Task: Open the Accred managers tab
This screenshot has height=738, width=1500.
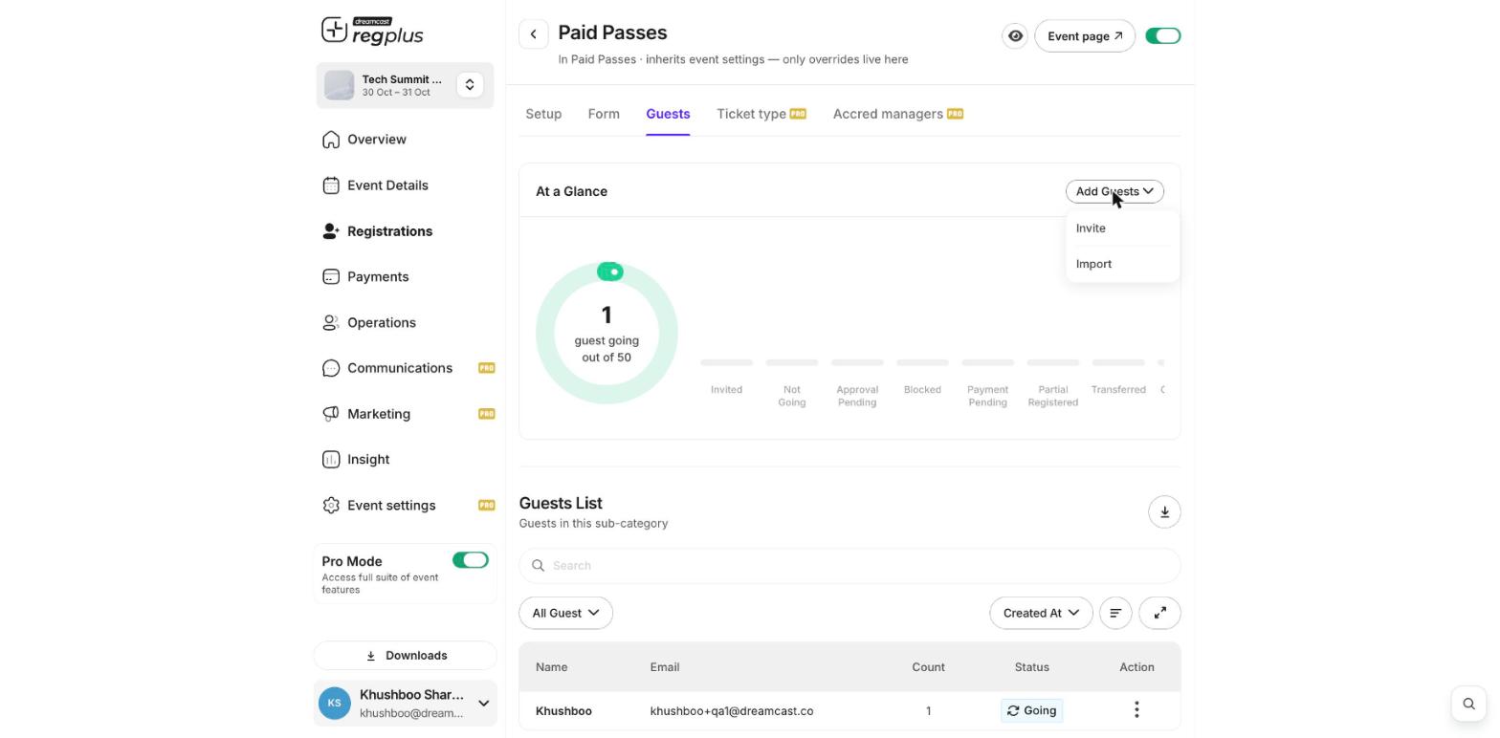Action: point(898,114)
